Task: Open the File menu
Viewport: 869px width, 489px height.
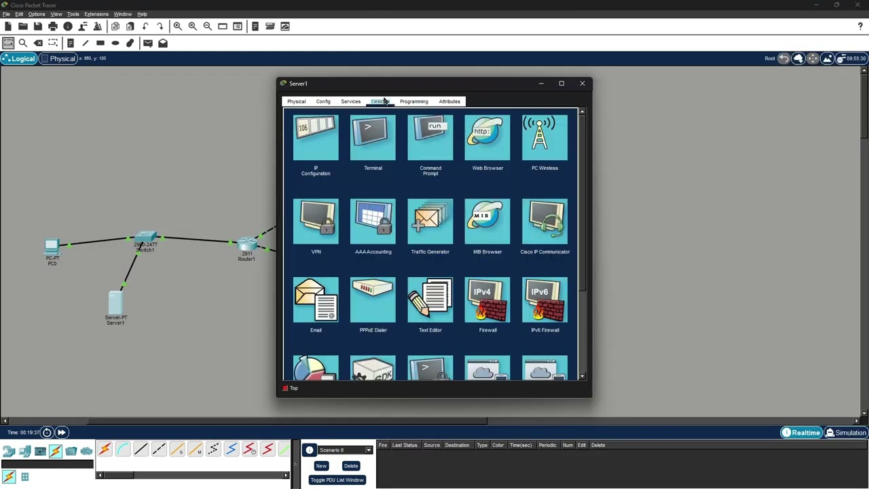Action: (6, 14)
